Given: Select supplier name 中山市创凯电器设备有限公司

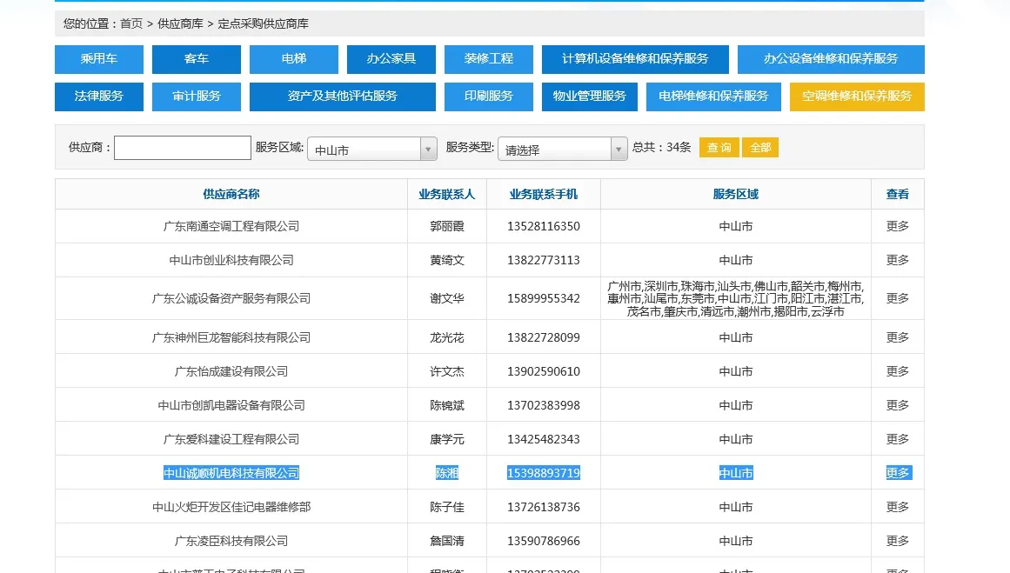Looking at the screenshot, I should 231,405.
